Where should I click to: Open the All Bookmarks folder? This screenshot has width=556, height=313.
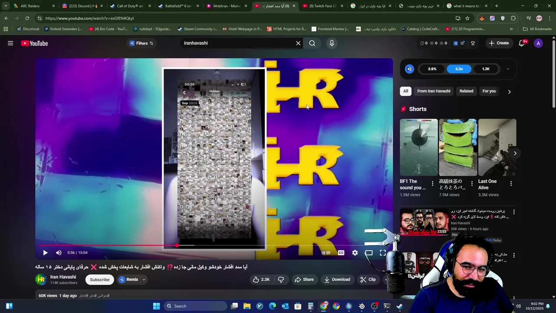[x=537, y=29]
